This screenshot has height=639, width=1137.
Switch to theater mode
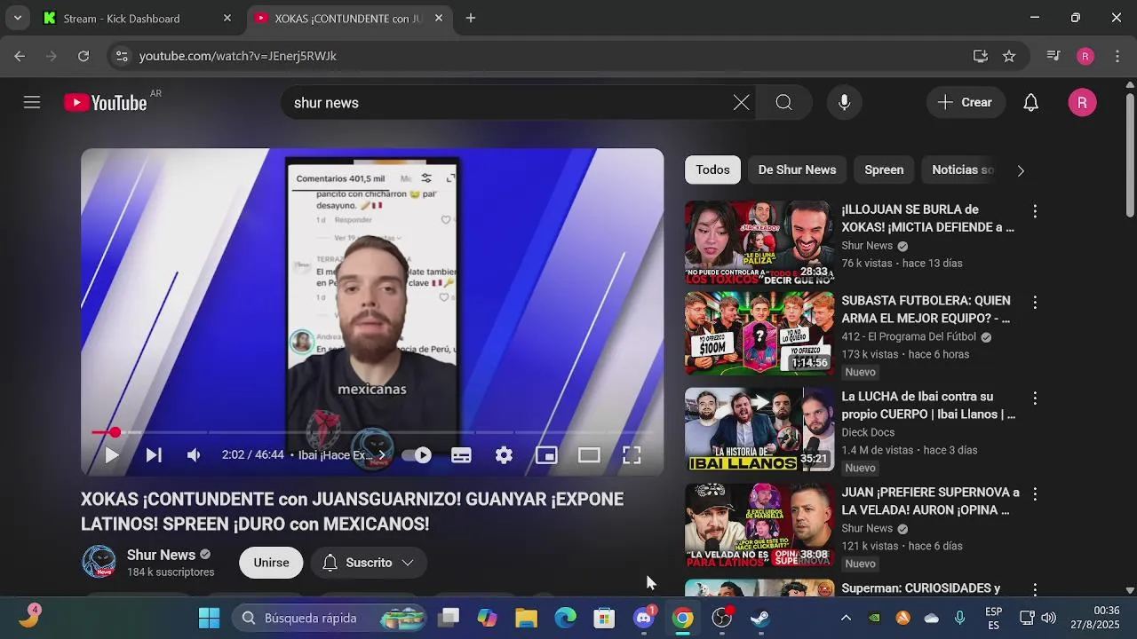(x=589, y=455)
